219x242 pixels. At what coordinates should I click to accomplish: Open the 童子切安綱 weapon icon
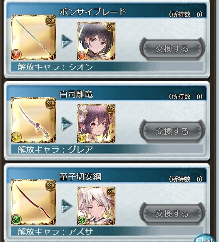[33, 202]
